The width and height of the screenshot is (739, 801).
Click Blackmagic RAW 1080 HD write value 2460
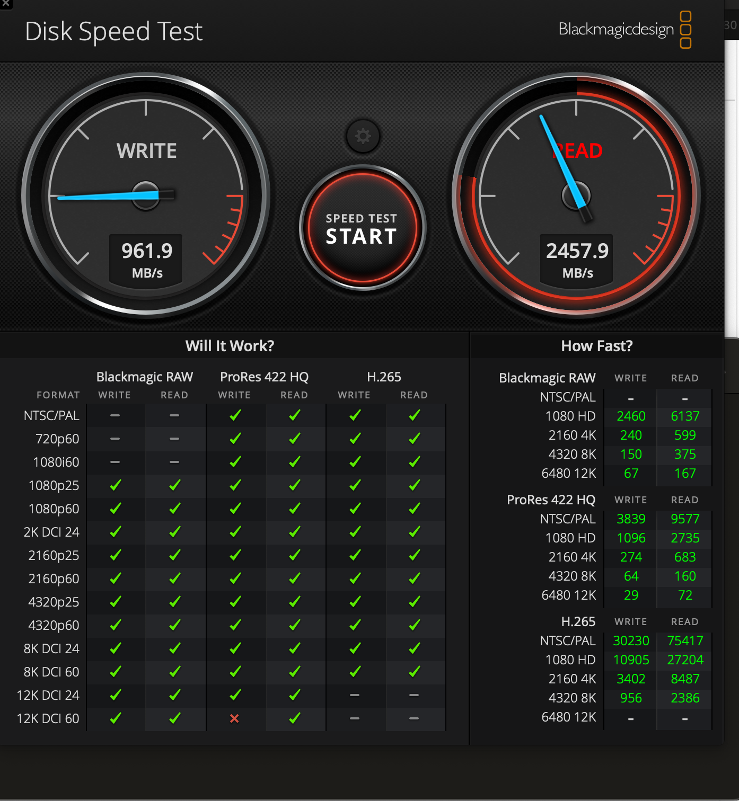tap(631, 416)
